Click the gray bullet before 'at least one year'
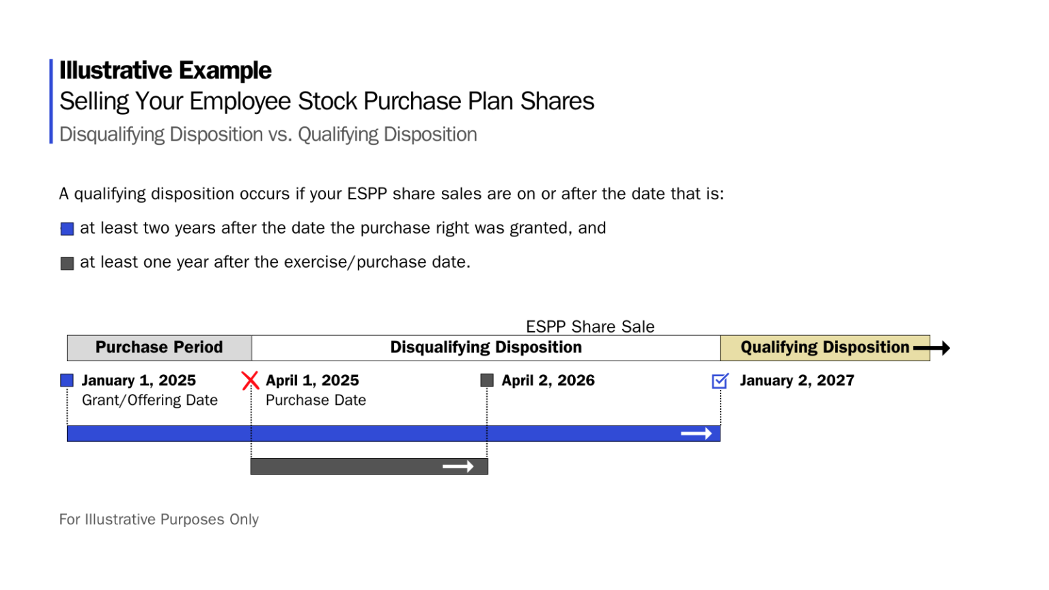The image size is (1049, 590). coord(67,264)
